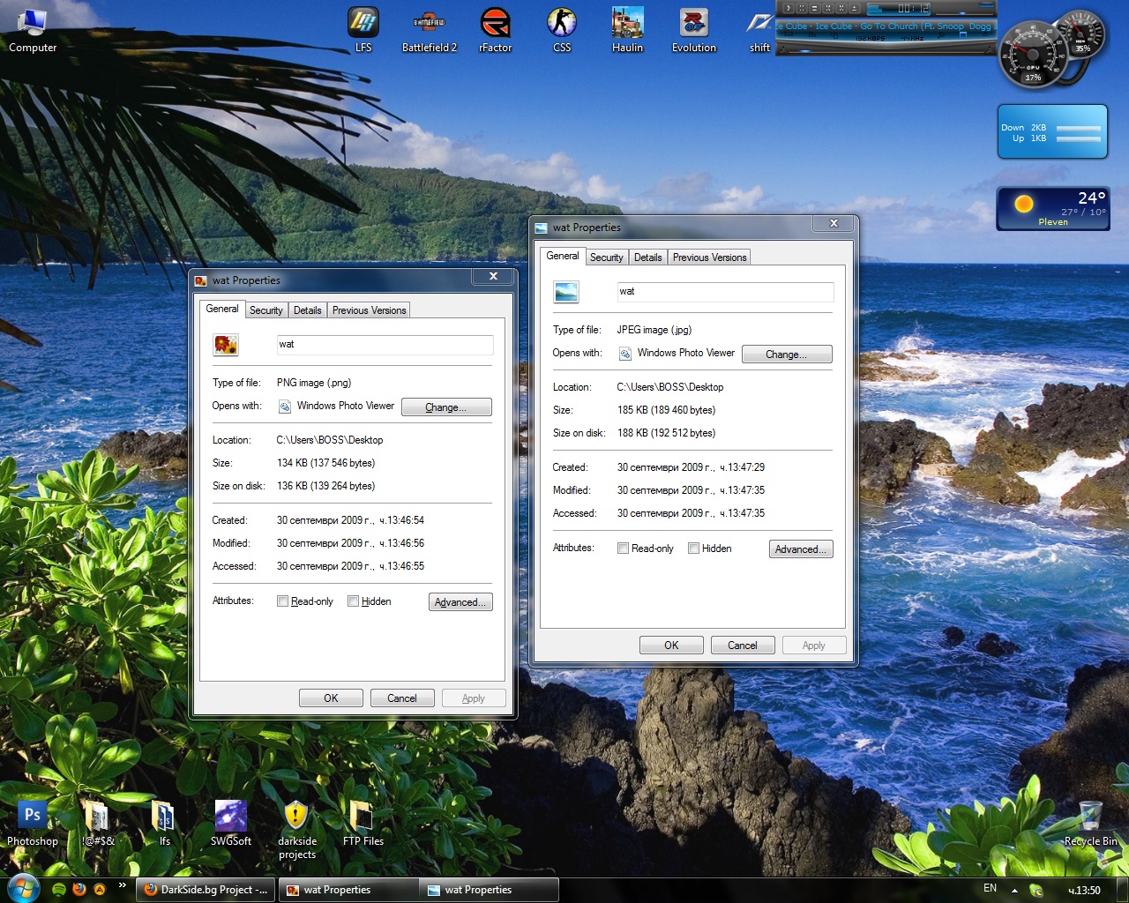
Task: Switch to Security tab in PNG properties
Action: (x=265, y=310)
